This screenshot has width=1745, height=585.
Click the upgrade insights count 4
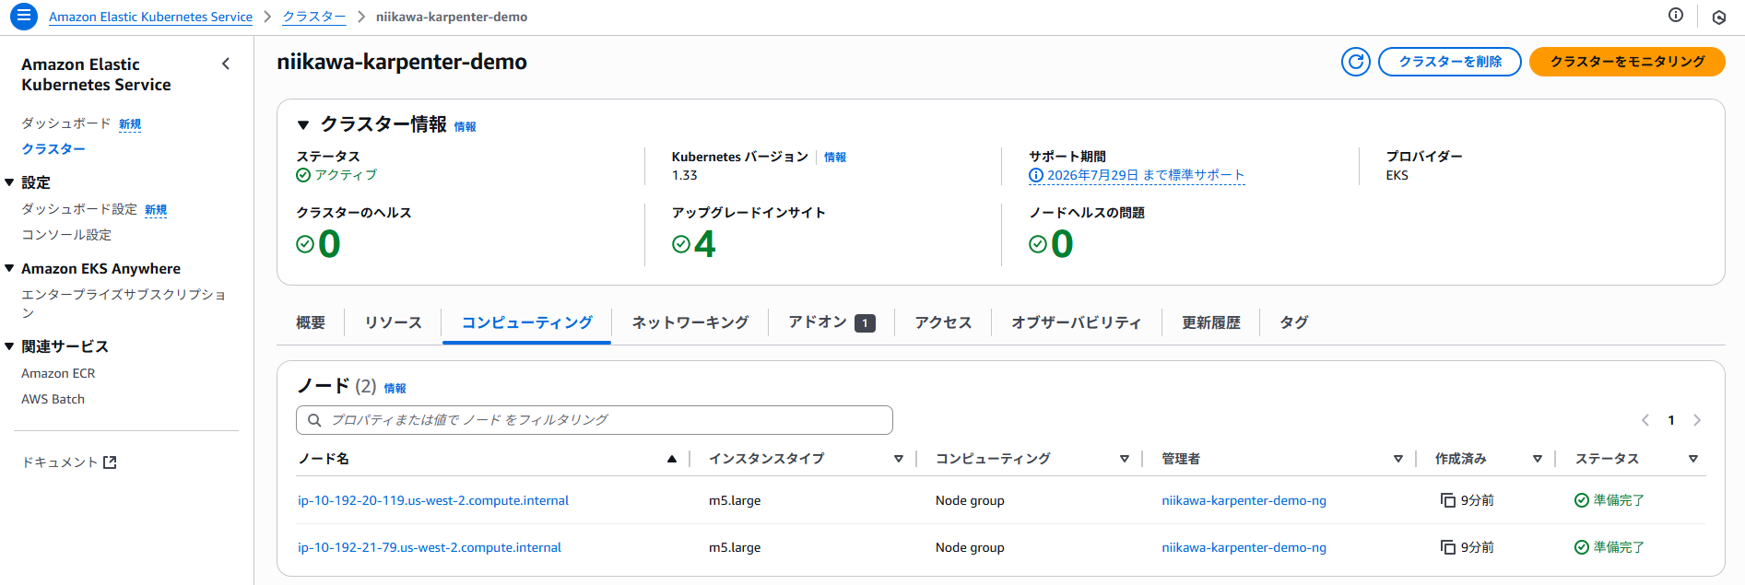pos(705,244)
